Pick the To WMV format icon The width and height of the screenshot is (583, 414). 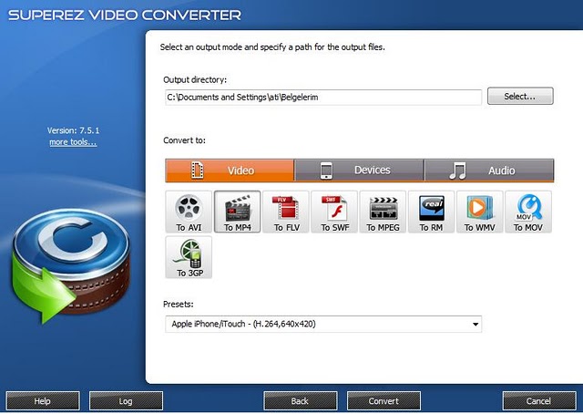[480, 212]
